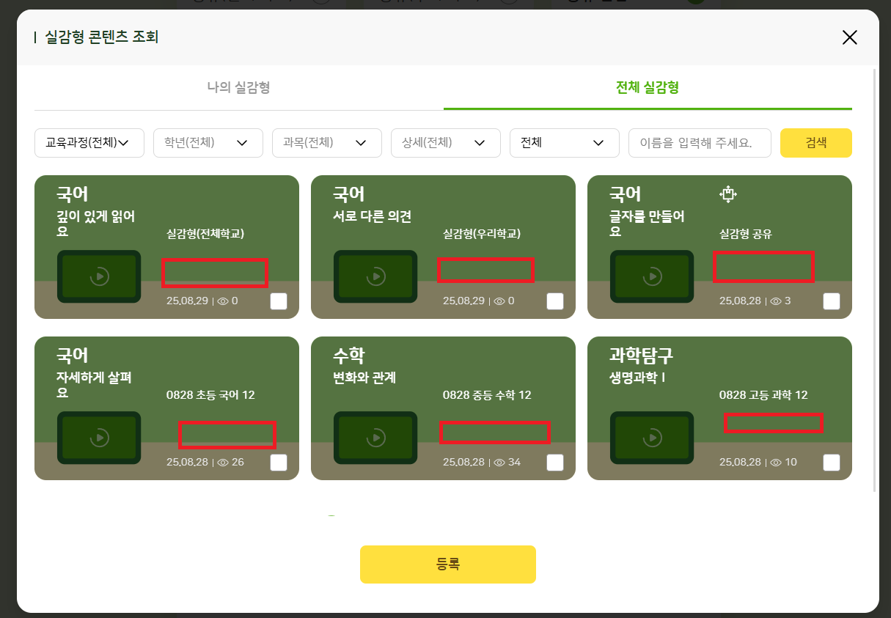Switch to the 나의 실감형 tab
Image resolution: width=891 pixels, height=618 pixels.
238,88
